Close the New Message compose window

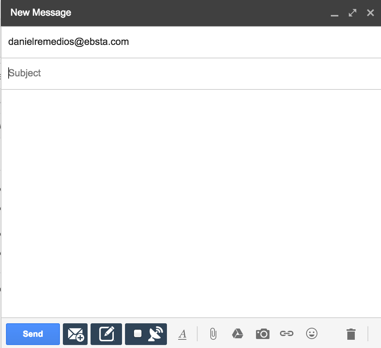(x=371, y=13)
